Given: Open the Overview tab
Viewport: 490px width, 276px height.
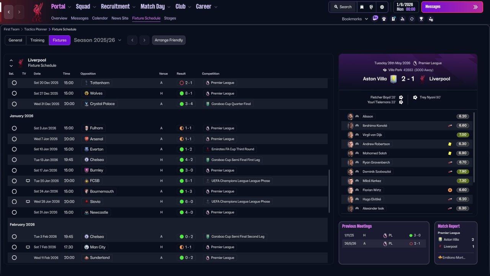Looking at the screenshot, I should (x=59, y=18).
